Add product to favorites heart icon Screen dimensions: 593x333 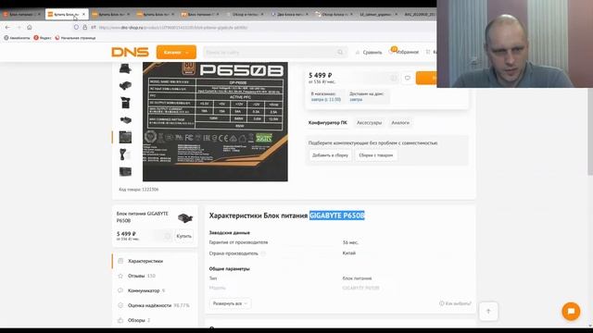(x=408, y=78)
